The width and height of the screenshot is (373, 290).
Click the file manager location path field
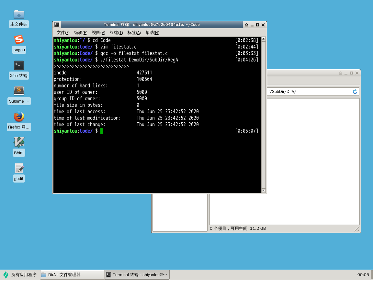[x=309, y=92]
